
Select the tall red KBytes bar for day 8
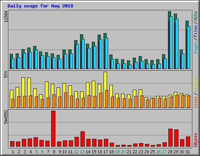click(x=53, y=129)
